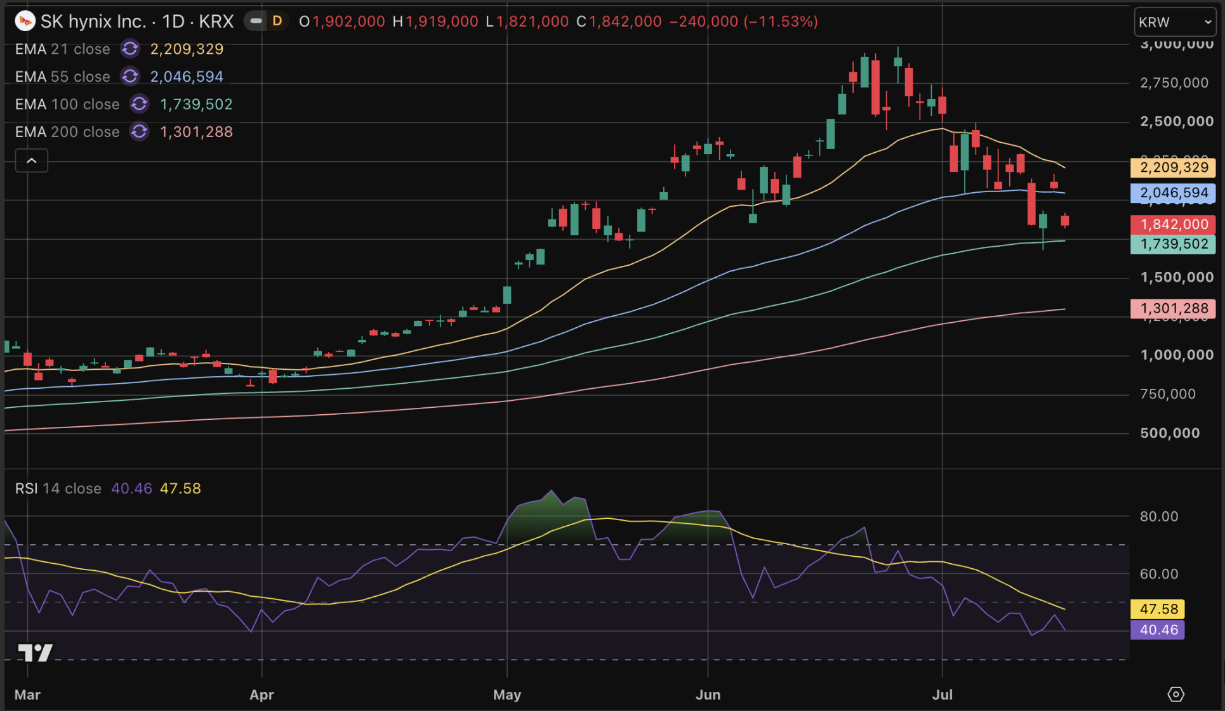Click the red 1,842,000 last price label

click(1174, 225)
